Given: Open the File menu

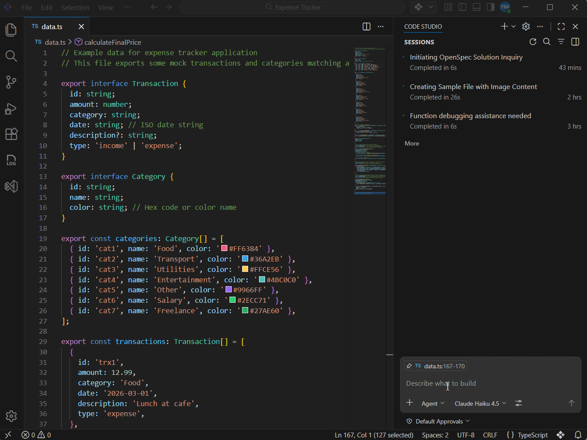Looking at the screenshot, I should coord(27,7).
